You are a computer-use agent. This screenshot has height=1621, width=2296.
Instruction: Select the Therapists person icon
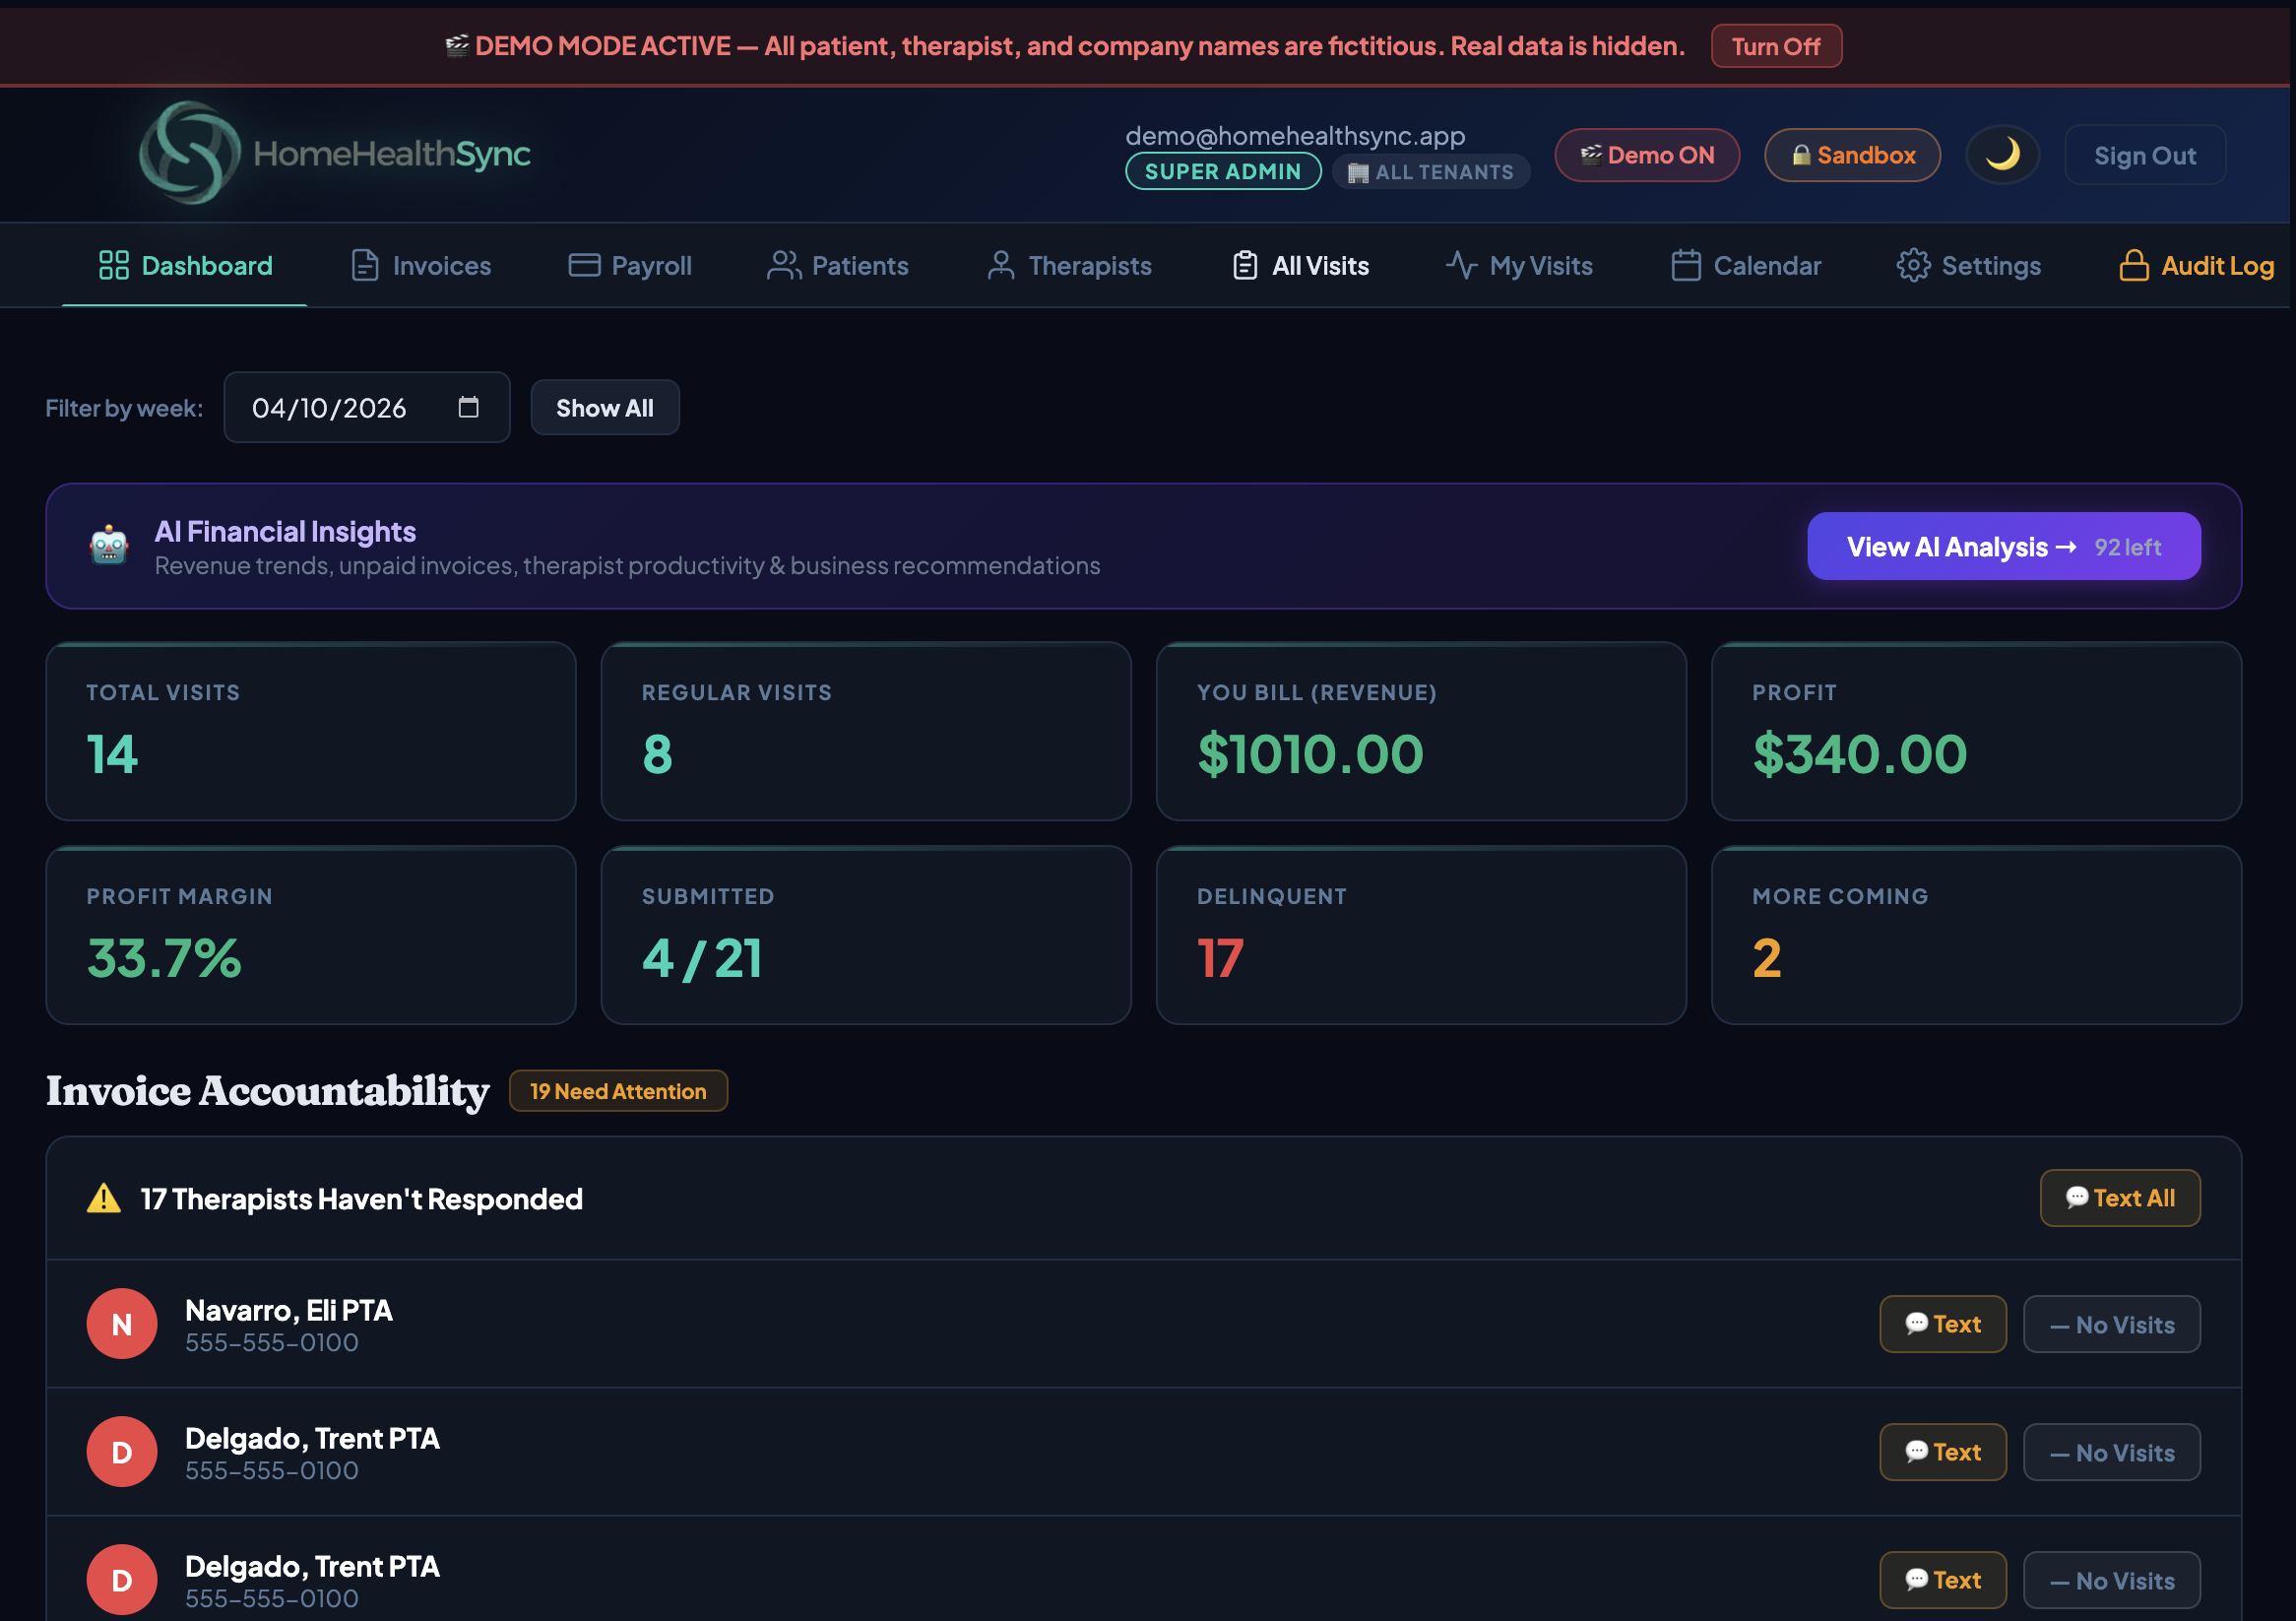tap(1000, 265)
